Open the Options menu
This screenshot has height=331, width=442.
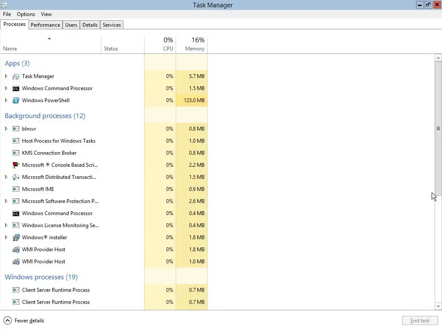26,14
